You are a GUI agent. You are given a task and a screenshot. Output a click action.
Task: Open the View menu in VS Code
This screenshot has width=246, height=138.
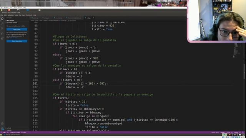[17, 15]
